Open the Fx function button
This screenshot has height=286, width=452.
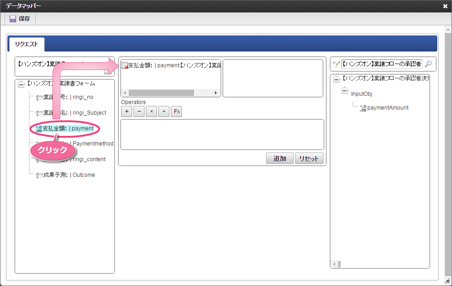coord(176,111)
